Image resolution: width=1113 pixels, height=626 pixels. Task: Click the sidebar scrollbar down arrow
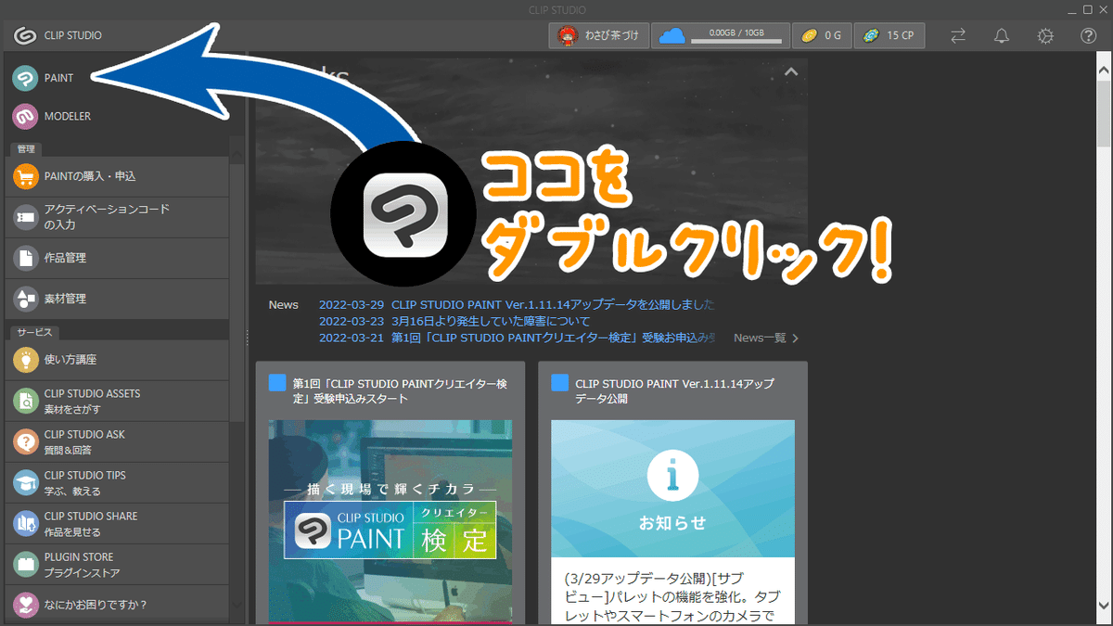pos(237,605)
